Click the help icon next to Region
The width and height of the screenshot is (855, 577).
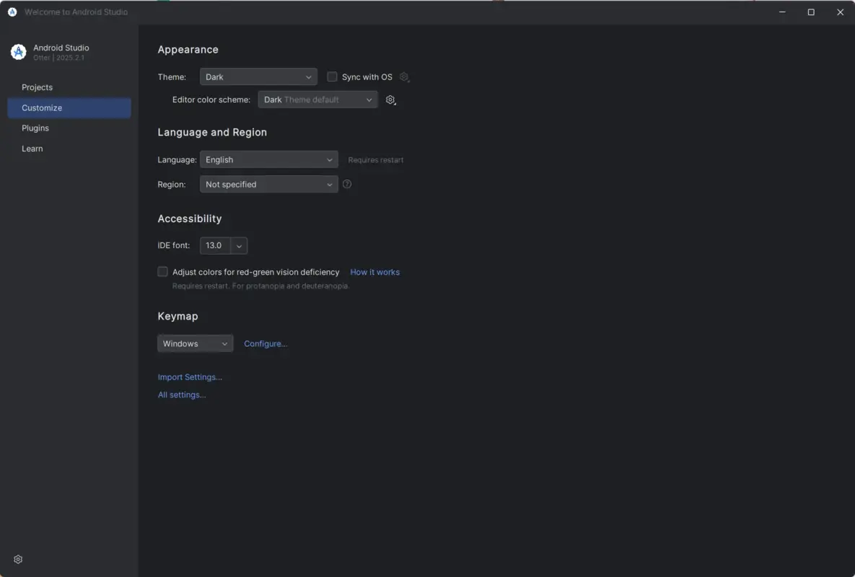pos(346,184)
